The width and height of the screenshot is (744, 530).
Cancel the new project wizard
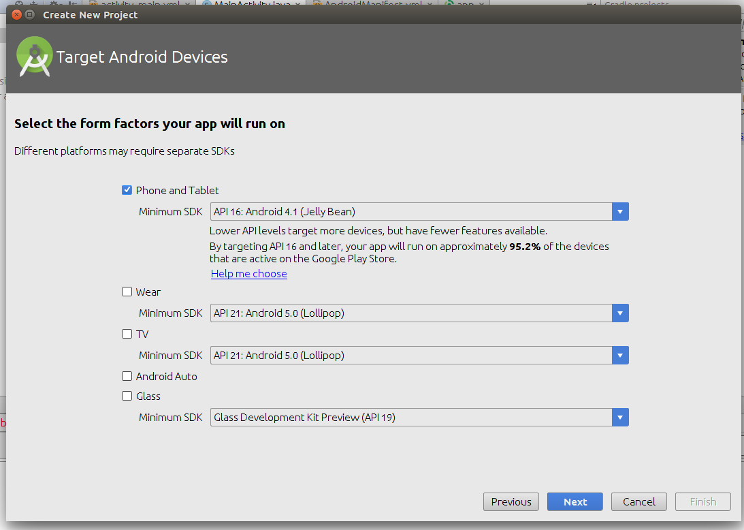tap(638, 501)
